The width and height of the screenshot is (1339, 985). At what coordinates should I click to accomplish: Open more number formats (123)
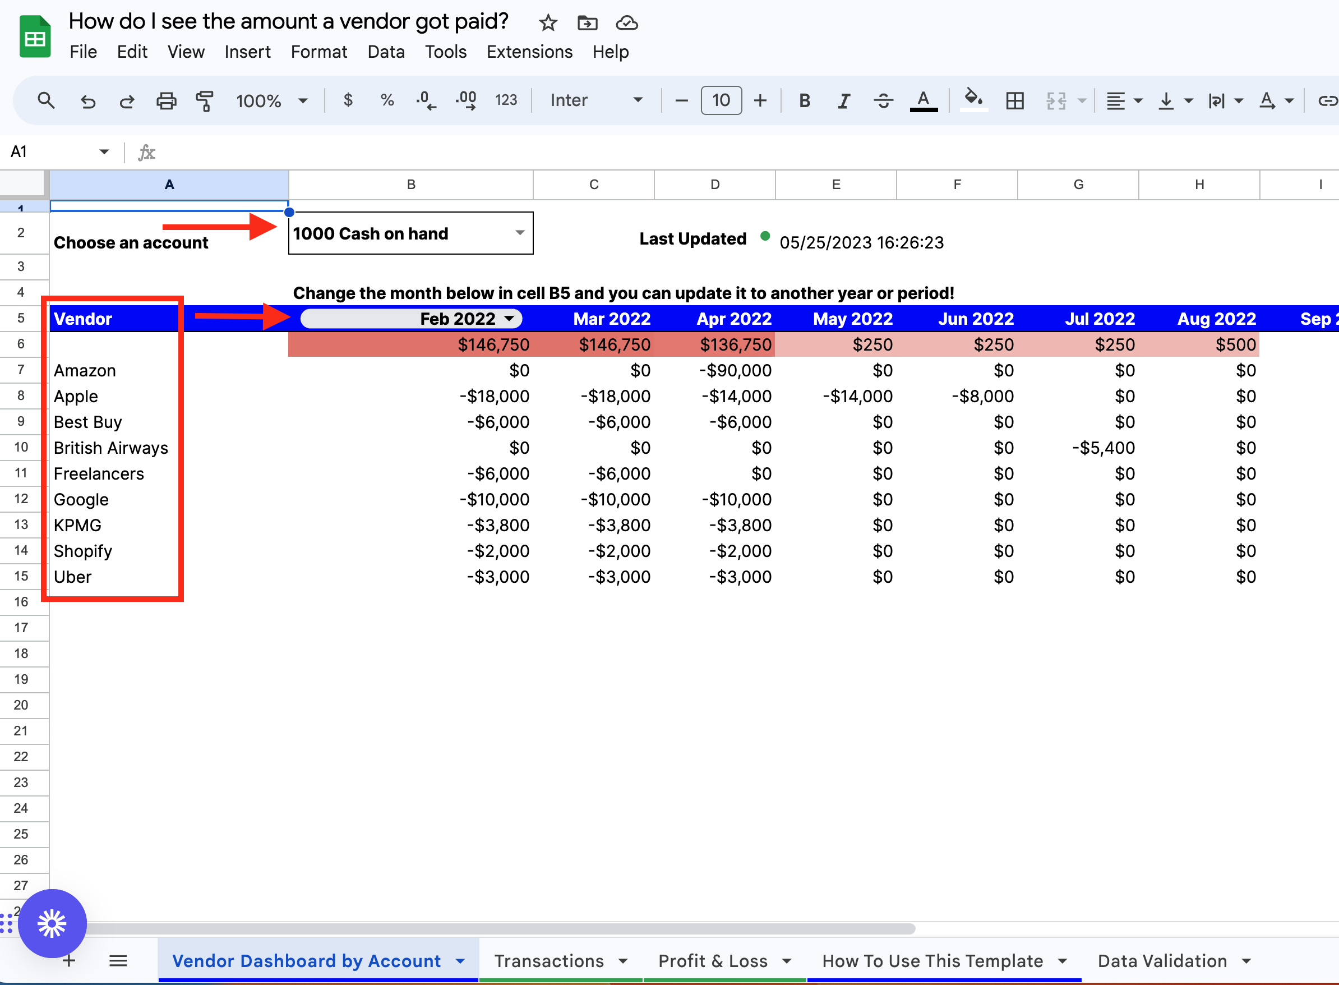pos(506,100)
